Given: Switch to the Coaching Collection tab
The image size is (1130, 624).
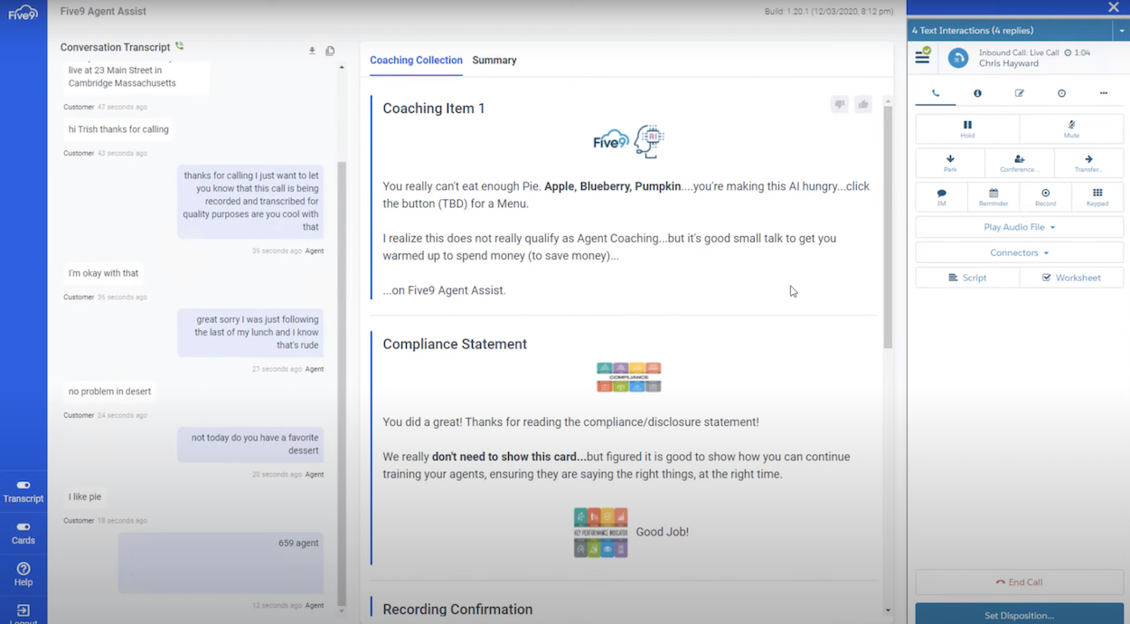Looking at the screenshot, I should pyautogui.click(x=416, y=60).
